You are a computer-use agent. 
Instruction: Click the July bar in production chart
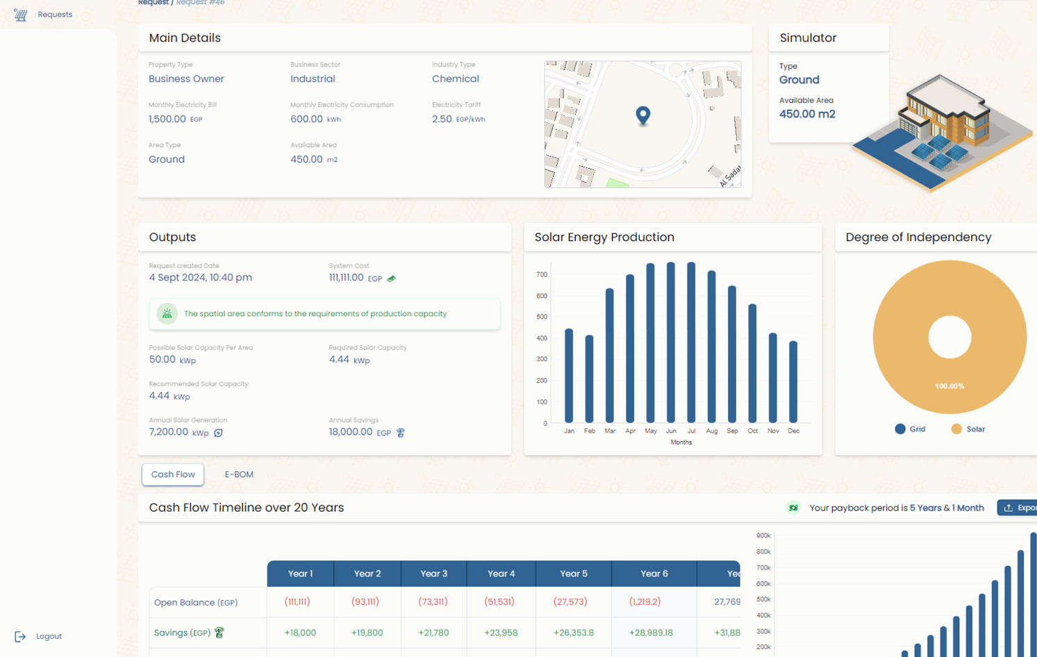[691, 342]
